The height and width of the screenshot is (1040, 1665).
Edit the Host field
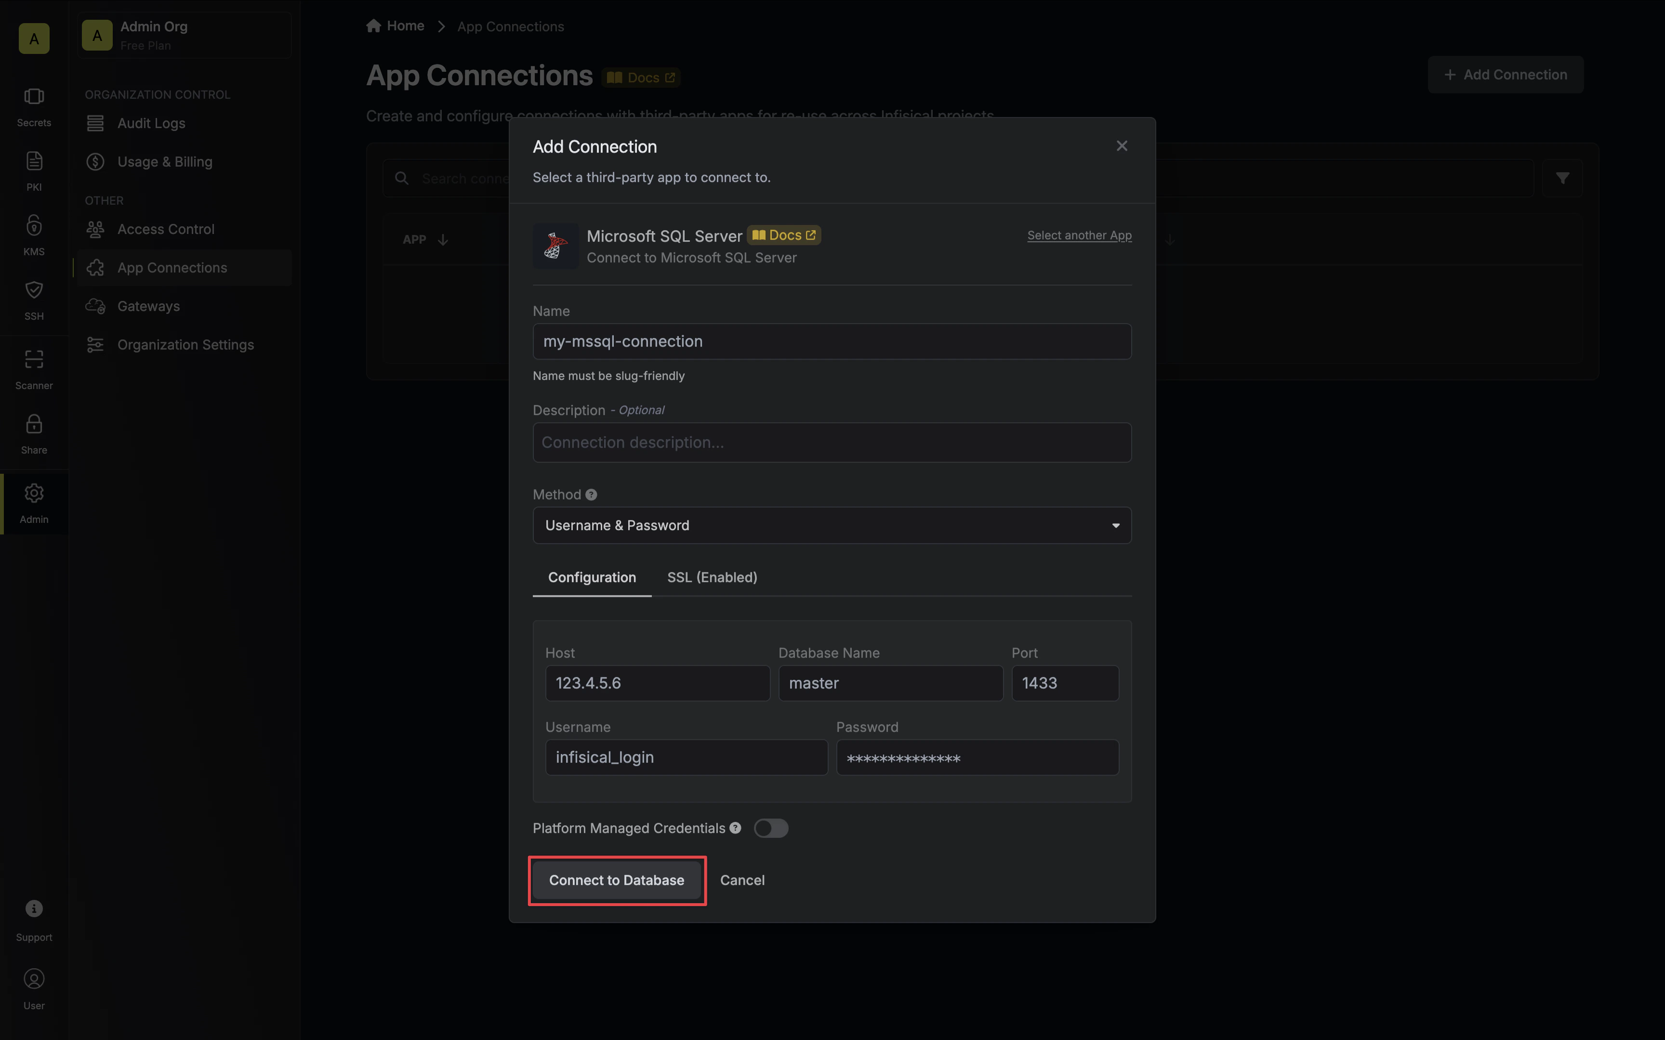coord(657,683)
